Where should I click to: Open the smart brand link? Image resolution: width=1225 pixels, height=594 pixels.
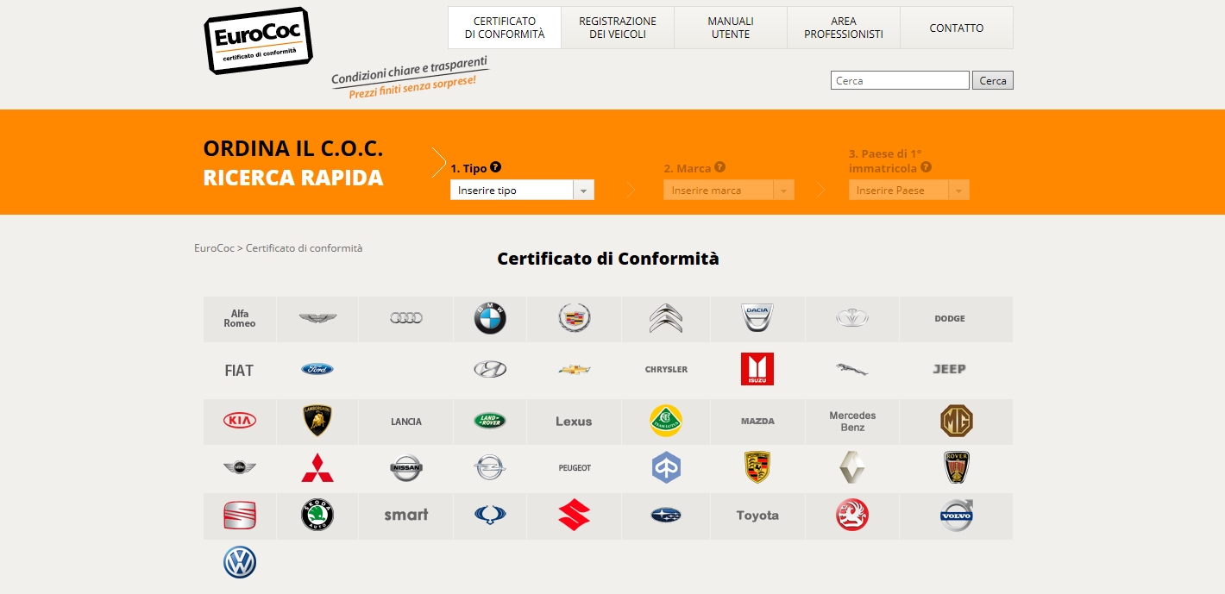[x=406, y=515]
